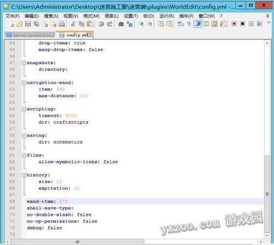Click the Save file floppy icon
Viewport: 274px width, 245px height.
[28, 24]
